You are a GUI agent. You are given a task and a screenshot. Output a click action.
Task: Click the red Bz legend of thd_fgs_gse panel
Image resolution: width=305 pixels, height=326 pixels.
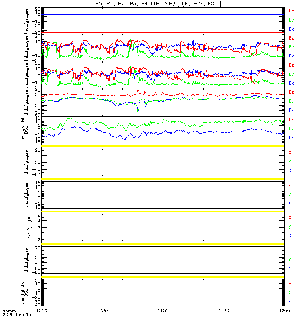[x=291, y=93]
